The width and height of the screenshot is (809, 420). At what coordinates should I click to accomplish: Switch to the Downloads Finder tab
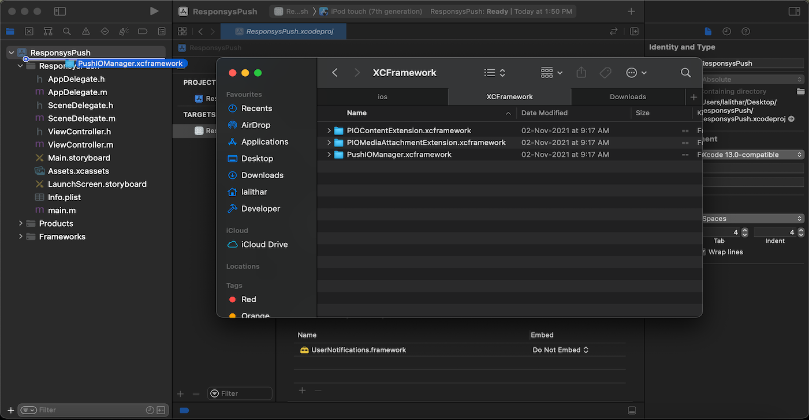point(628,97)
